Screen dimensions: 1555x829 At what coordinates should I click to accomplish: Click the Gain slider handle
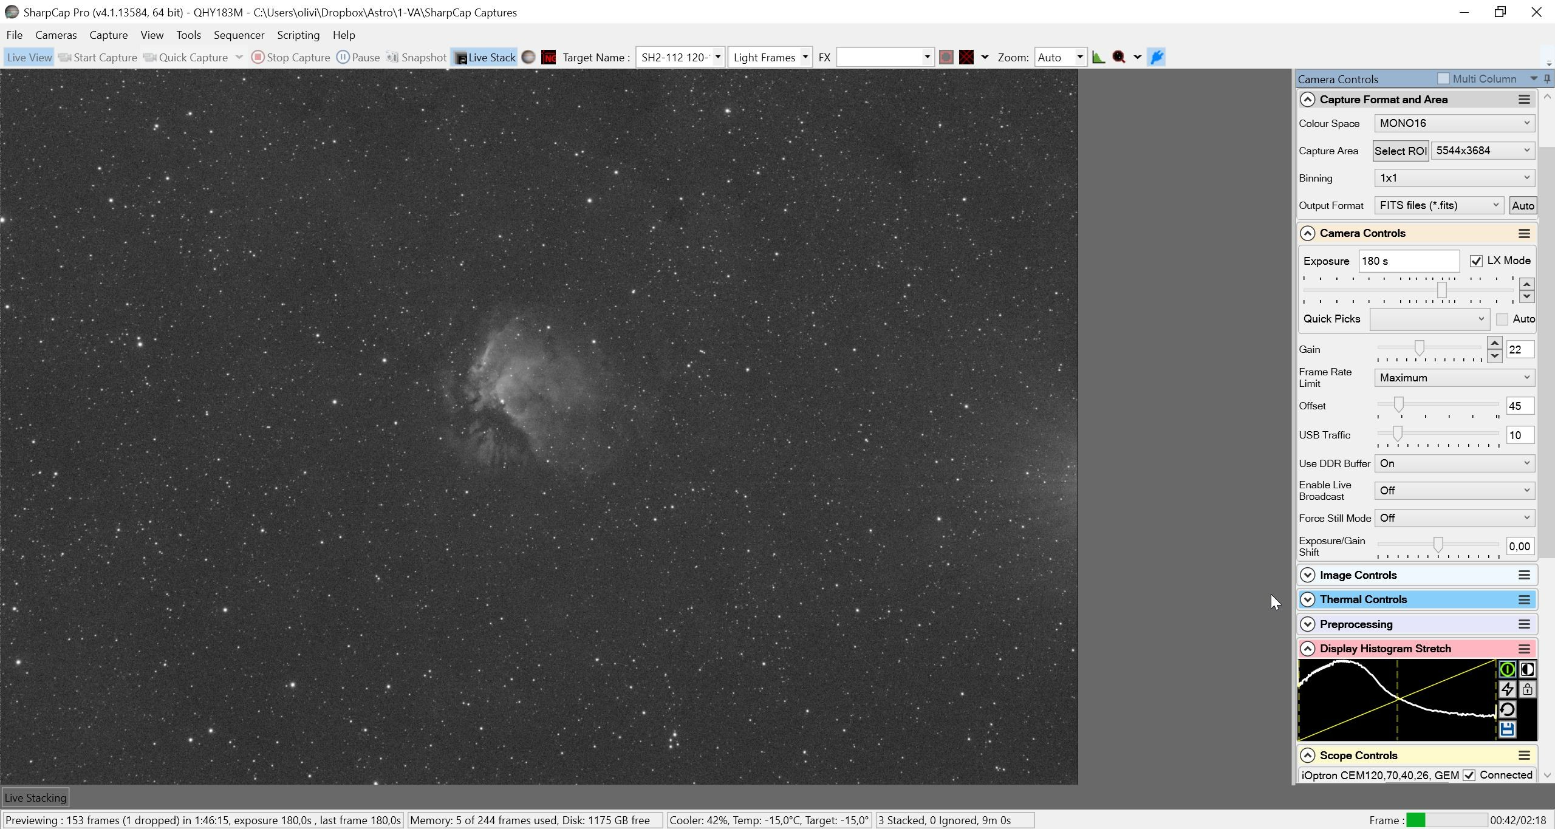click(1419, 348)
